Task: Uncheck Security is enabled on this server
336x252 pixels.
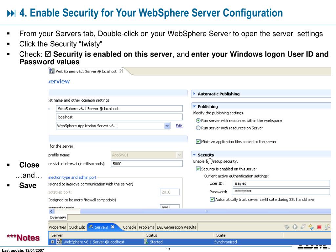Action: 198,169
